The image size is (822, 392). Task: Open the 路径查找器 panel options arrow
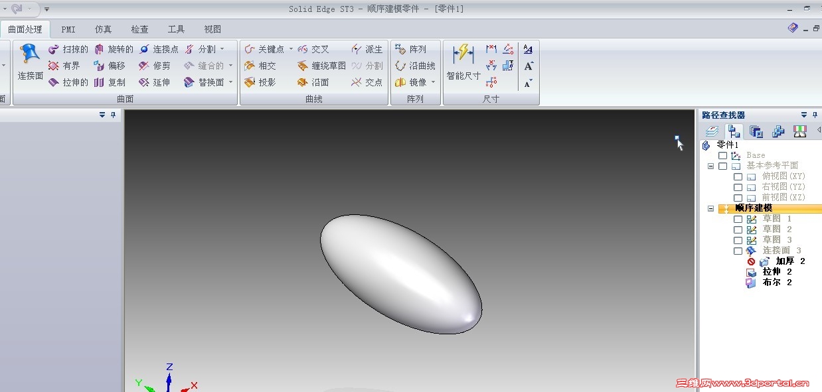pyautogui.click(x=804, y=115)
